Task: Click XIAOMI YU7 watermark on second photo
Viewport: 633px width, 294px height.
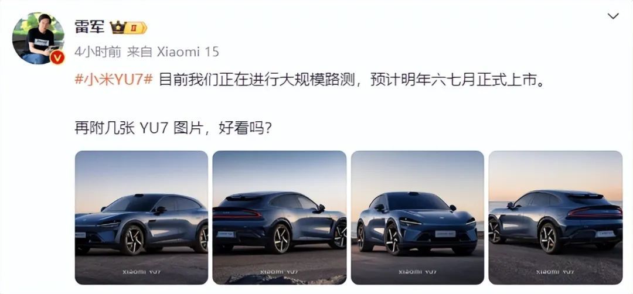Action: 280,272
